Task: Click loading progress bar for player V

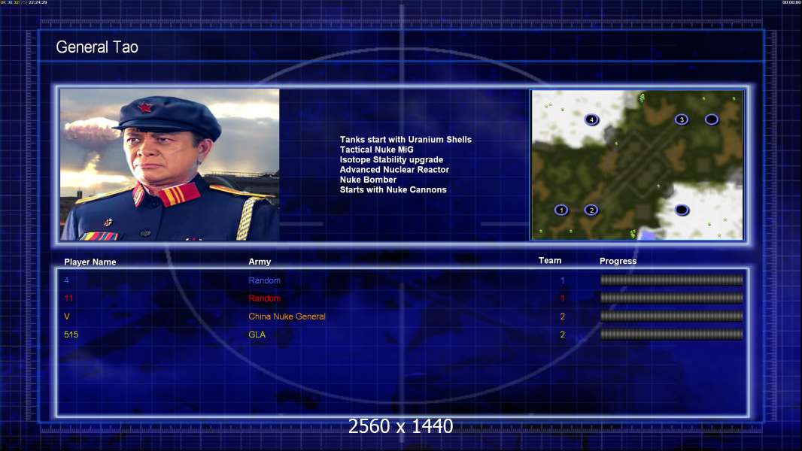Action: [x=671, y=316]
